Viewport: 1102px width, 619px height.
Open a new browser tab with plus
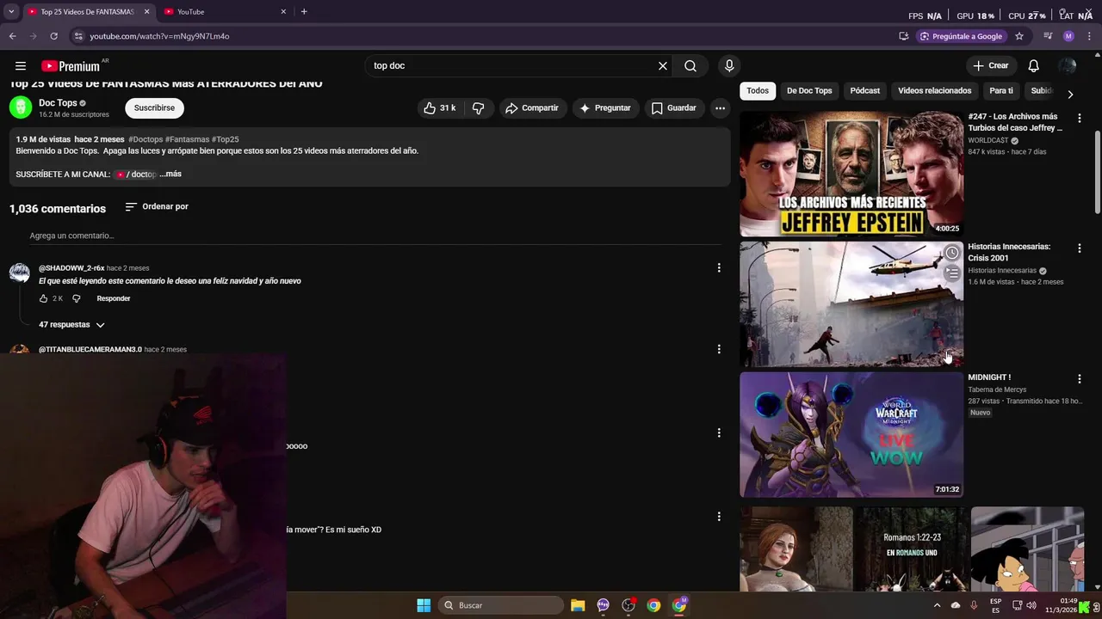[304, 11]
